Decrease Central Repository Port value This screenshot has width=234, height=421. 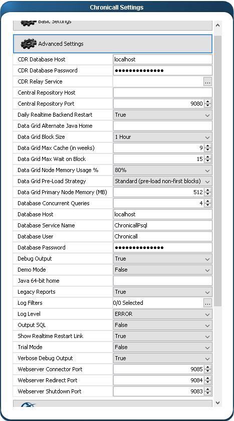[x=208, y=106]
